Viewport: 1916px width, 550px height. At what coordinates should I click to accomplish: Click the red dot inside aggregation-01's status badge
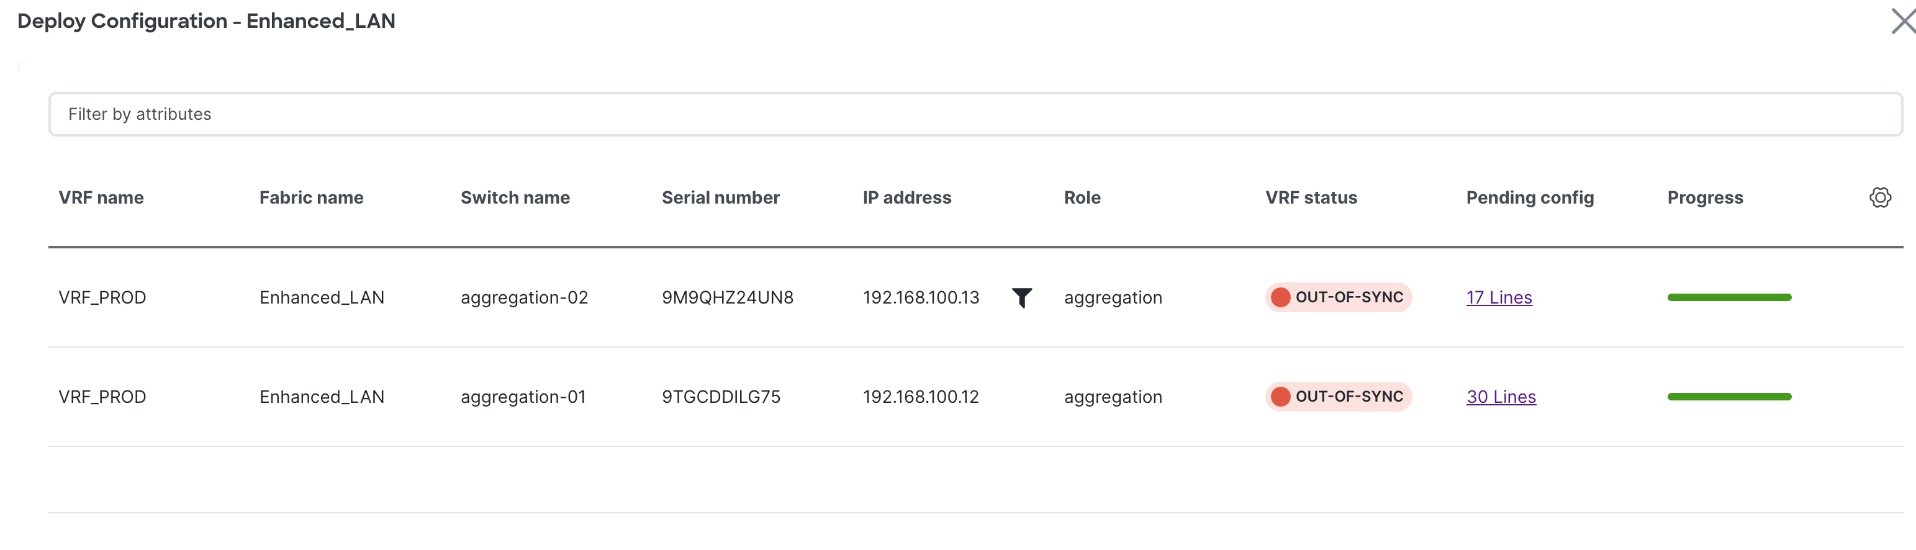pos(1281,396)
